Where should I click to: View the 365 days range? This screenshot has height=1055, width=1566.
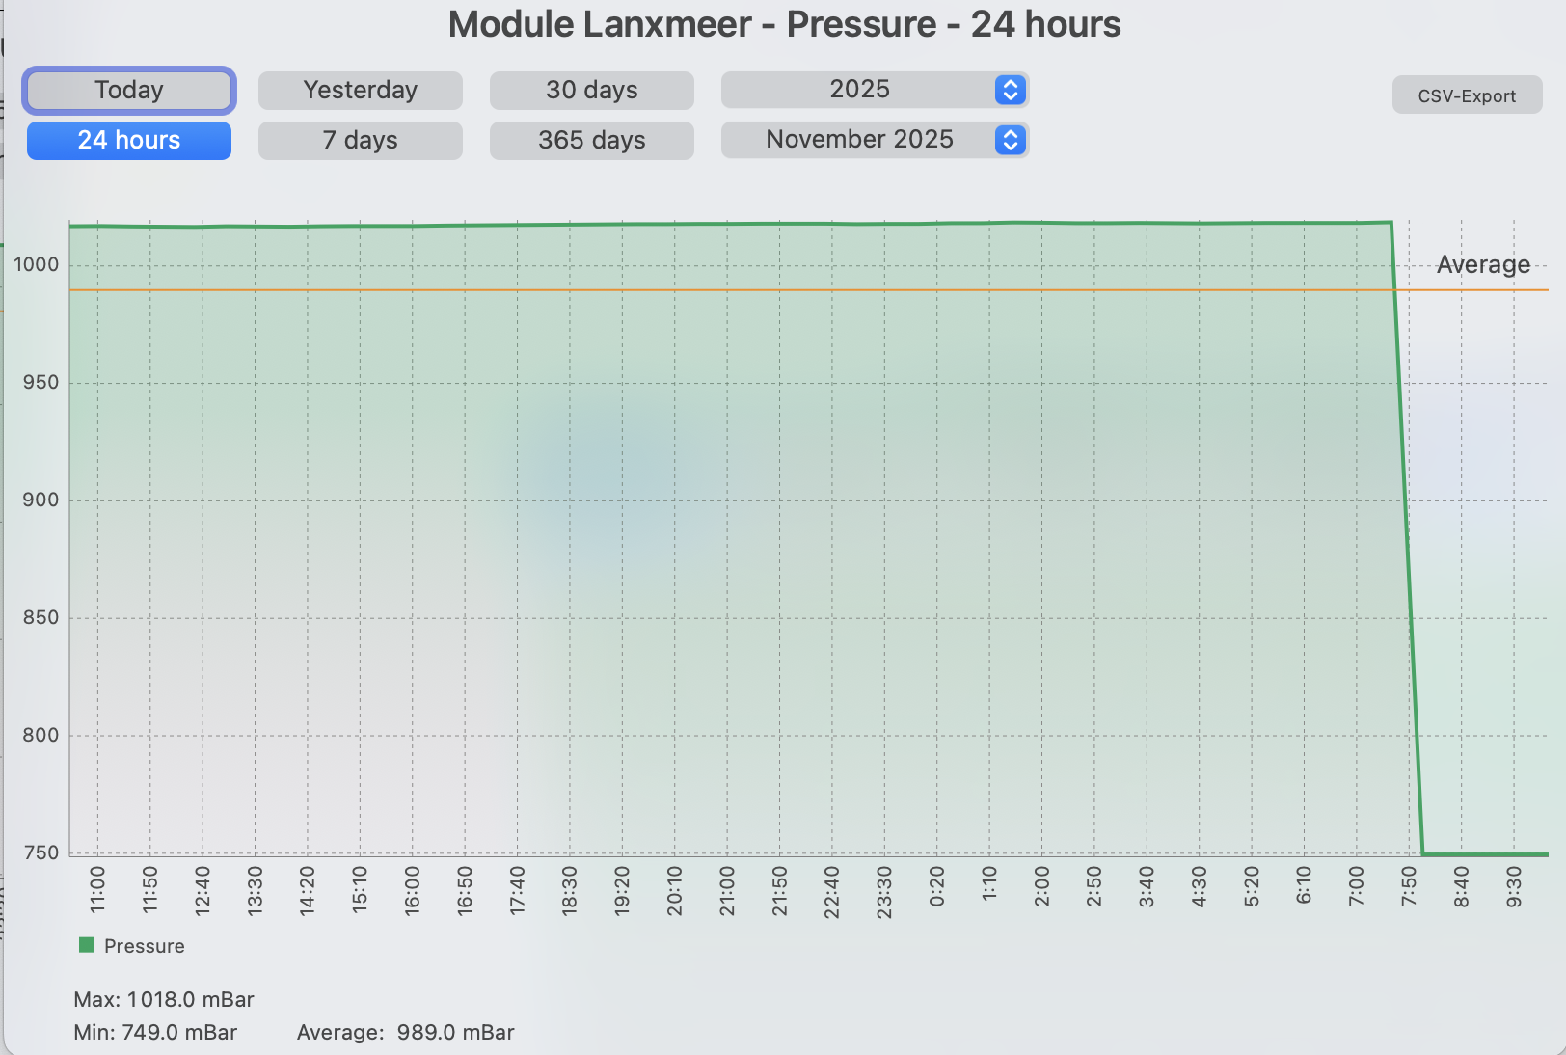pos(591,141)
